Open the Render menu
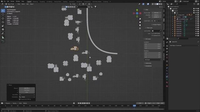 tap(12, 1)
